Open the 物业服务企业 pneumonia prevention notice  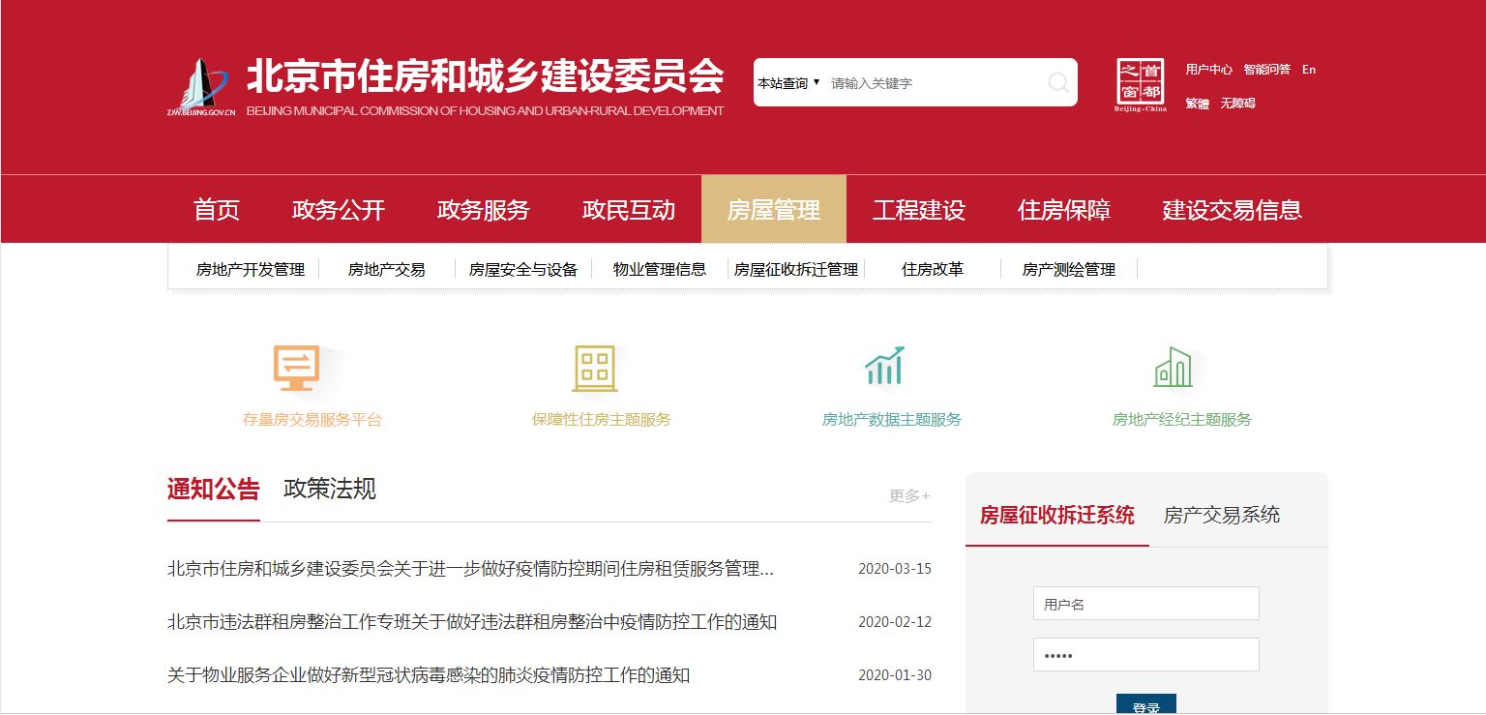pos(429,675)
